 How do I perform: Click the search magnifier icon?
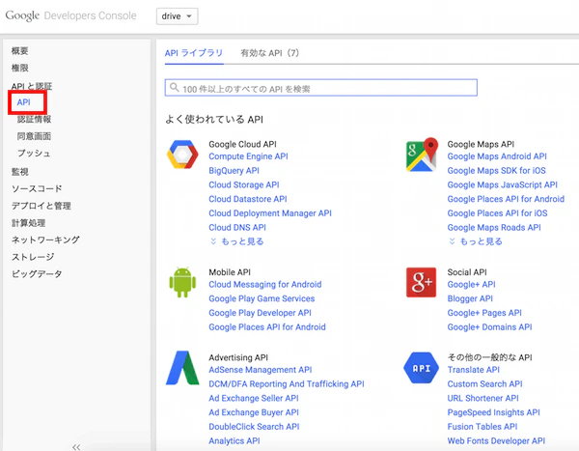click(x=175, y=88)
